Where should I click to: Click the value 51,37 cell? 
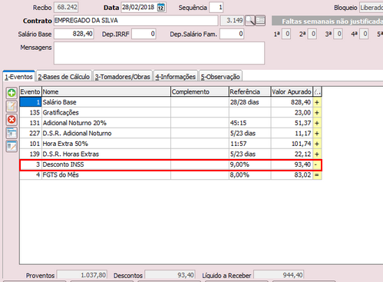coord(292,123)
